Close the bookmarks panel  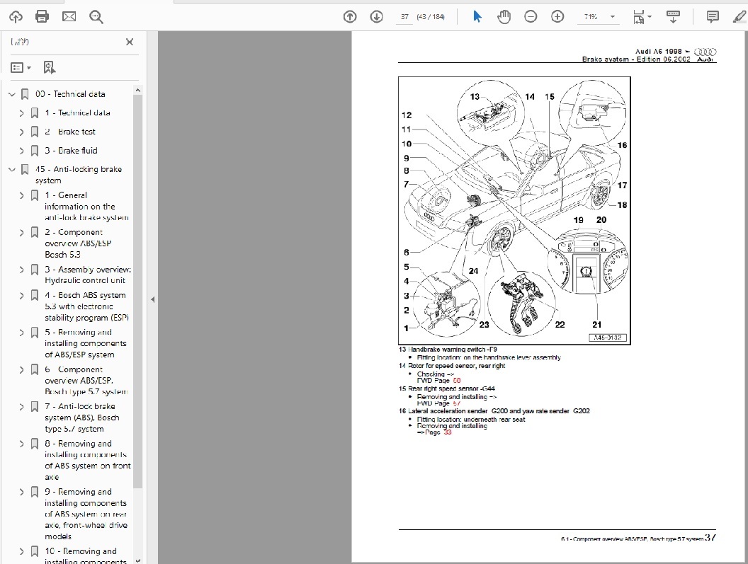tap(130, 42)
